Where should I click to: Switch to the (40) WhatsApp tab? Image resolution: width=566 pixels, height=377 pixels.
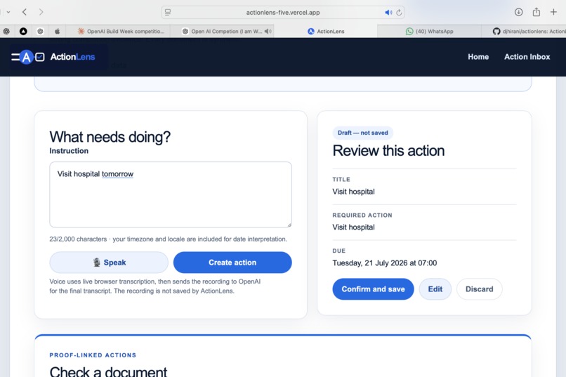click(x=429, y=32)
